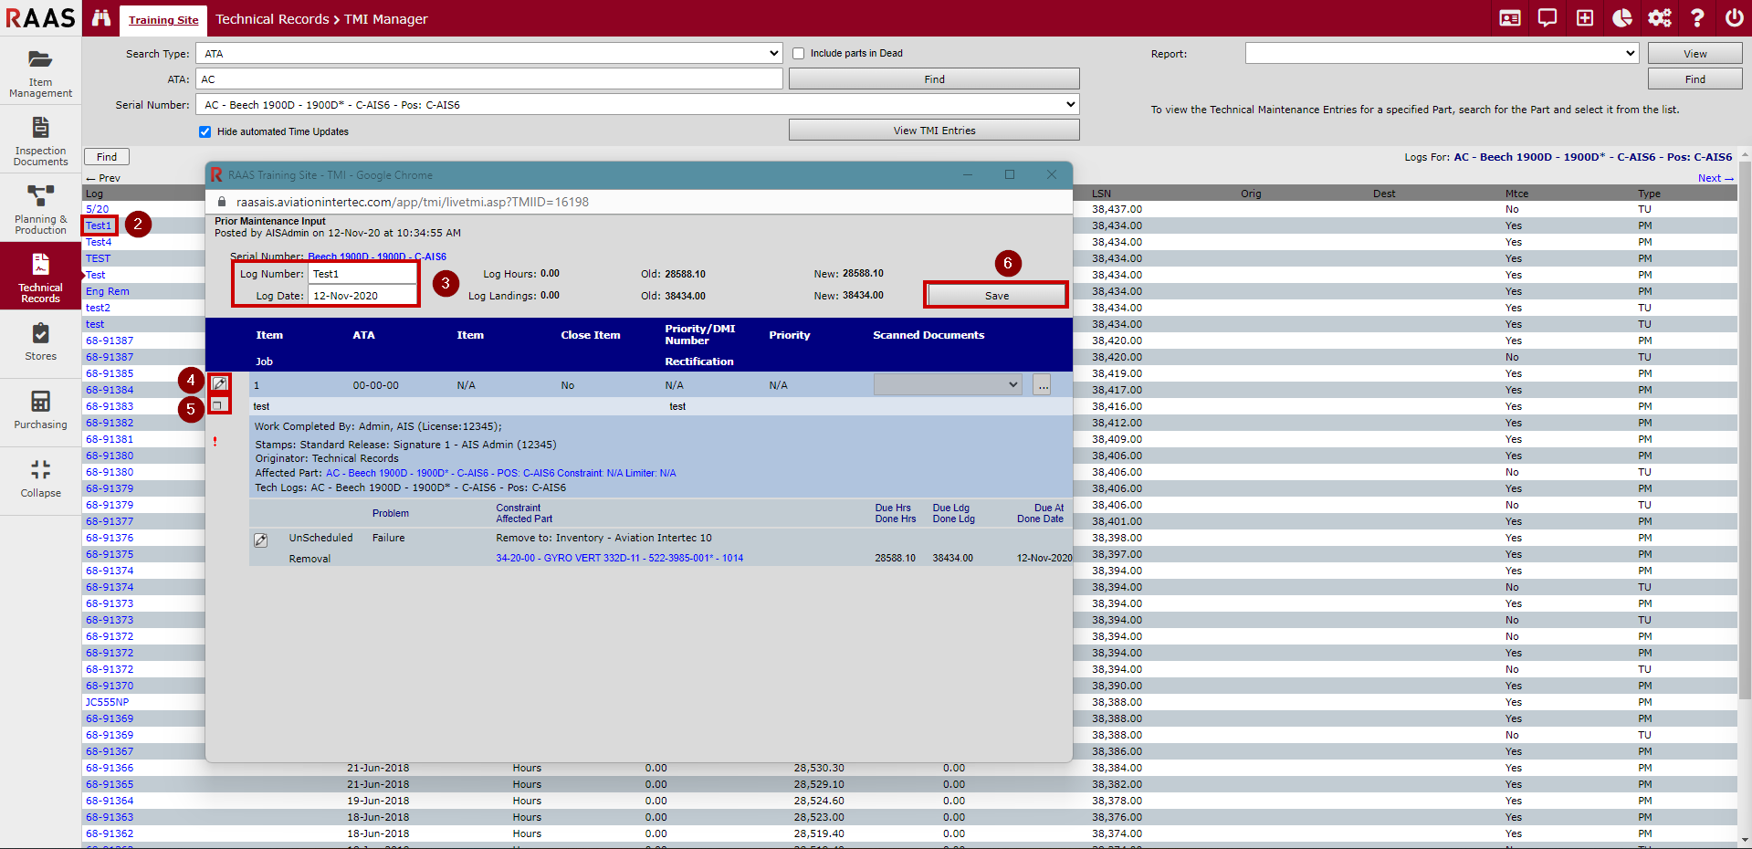Open Stores in the sidebar
This screenshot has width=1752, height=849.
click(x=40, y=343)
